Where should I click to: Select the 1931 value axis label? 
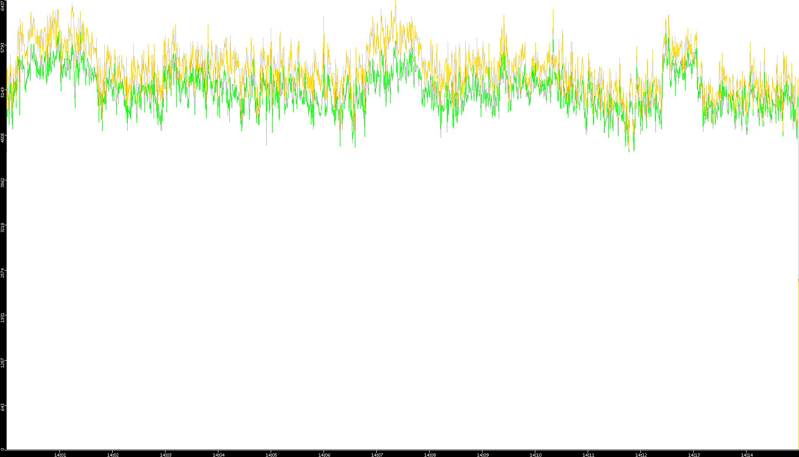coord(3,318)
